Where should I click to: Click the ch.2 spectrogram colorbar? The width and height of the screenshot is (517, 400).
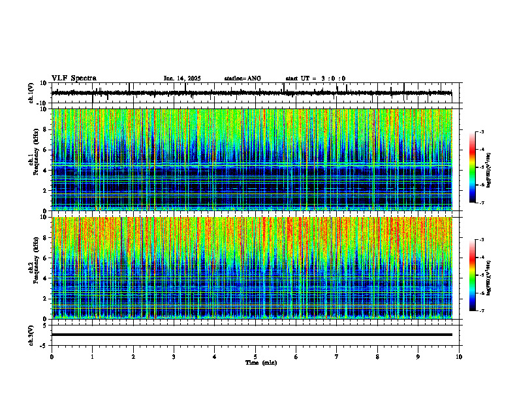tap(472, 275)
